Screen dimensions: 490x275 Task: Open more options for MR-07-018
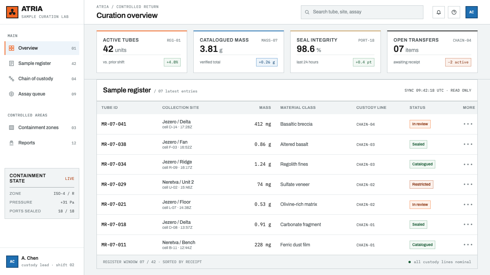[x=468, y=225]
